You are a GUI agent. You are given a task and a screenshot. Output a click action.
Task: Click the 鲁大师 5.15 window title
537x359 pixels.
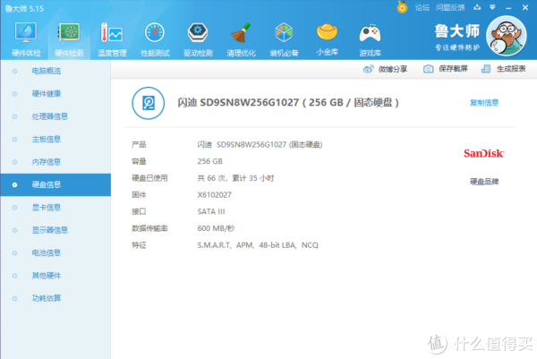(24, 9)
